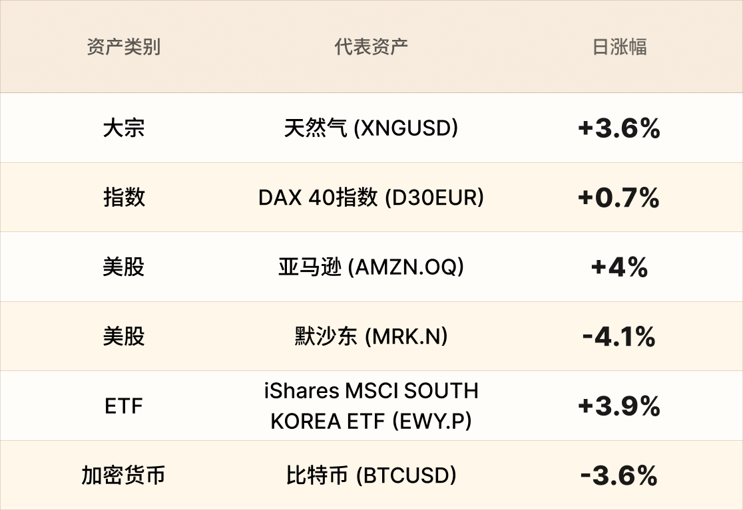Select the ETF category cell
This screenshot has height=510, width=743.
pyautogui.click(x=123, y=406)
